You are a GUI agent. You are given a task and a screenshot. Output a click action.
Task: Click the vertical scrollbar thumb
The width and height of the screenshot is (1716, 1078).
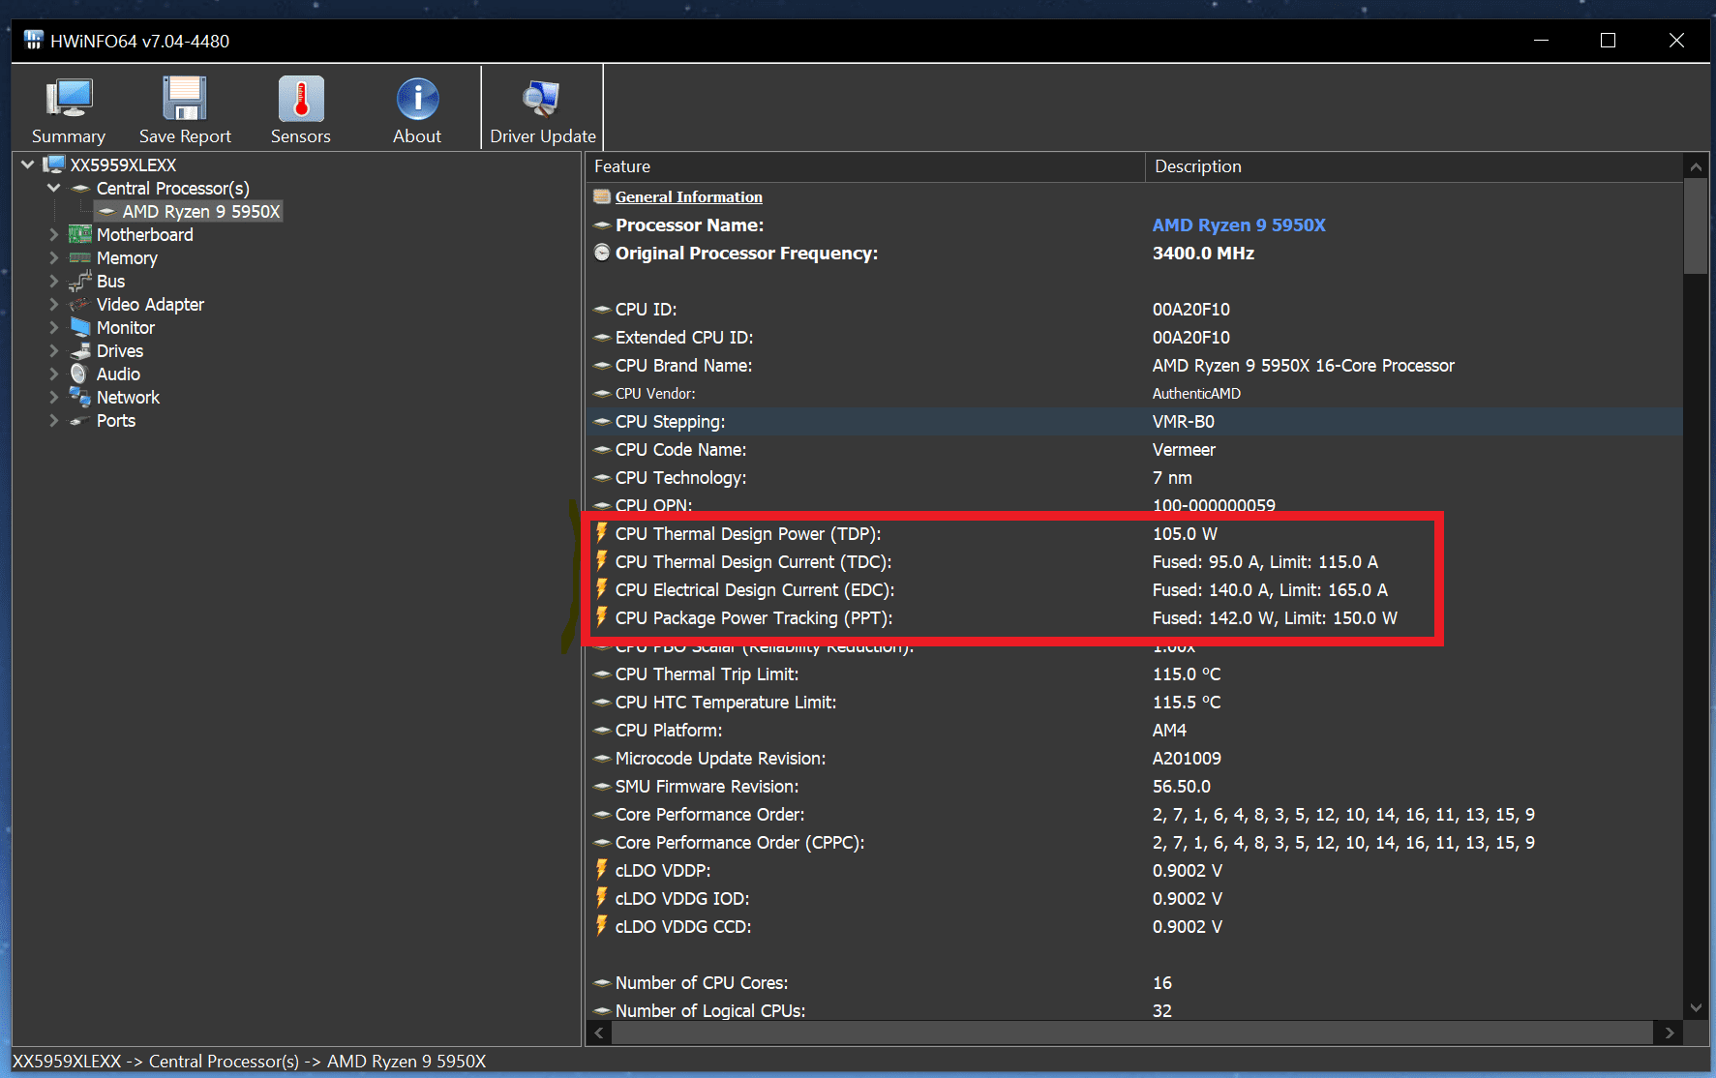(1696, 226)
